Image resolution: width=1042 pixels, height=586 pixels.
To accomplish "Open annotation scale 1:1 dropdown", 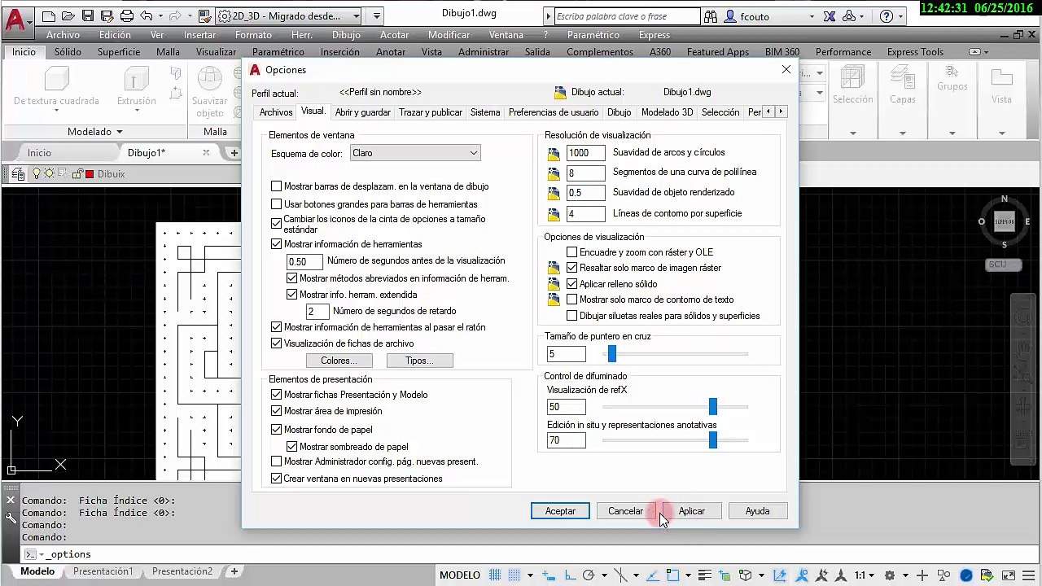I will [x=864, y=575].
